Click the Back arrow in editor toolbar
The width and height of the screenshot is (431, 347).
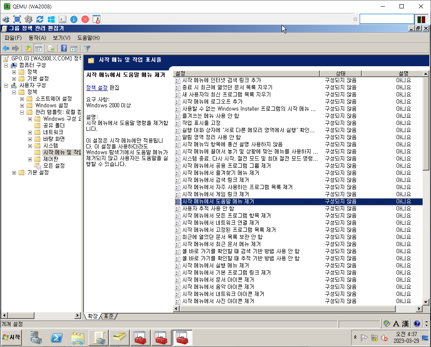6,49
